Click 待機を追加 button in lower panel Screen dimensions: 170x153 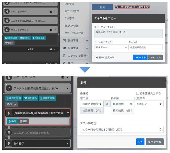[x=48, y=98]
